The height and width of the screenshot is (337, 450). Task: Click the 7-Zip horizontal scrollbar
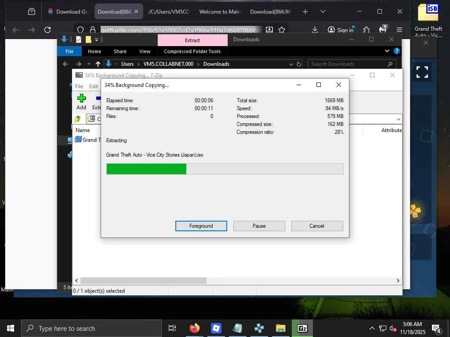143,280
